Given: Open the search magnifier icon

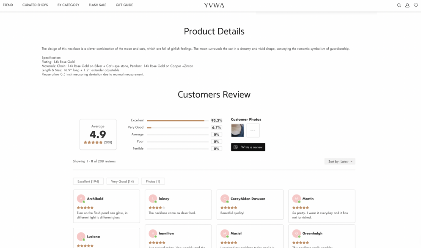Looking at the screenshot, I should (399, 5).
